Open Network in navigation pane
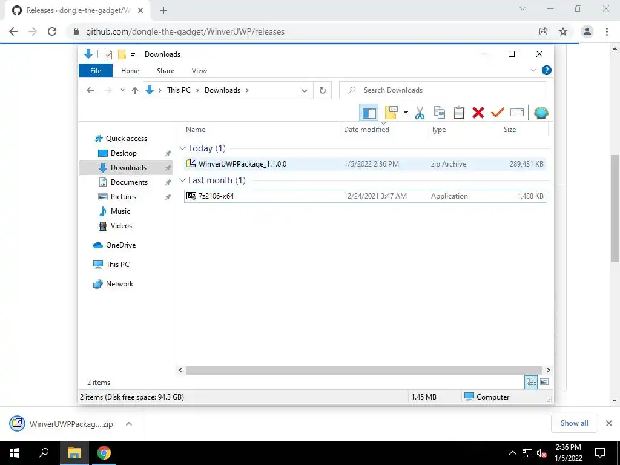Screen dimensions: 620x465 [119, 284]
